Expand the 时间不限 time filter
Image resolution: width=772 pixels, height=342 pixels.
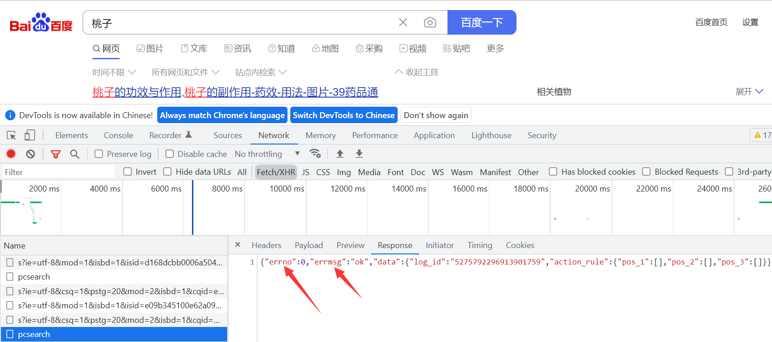114,72
